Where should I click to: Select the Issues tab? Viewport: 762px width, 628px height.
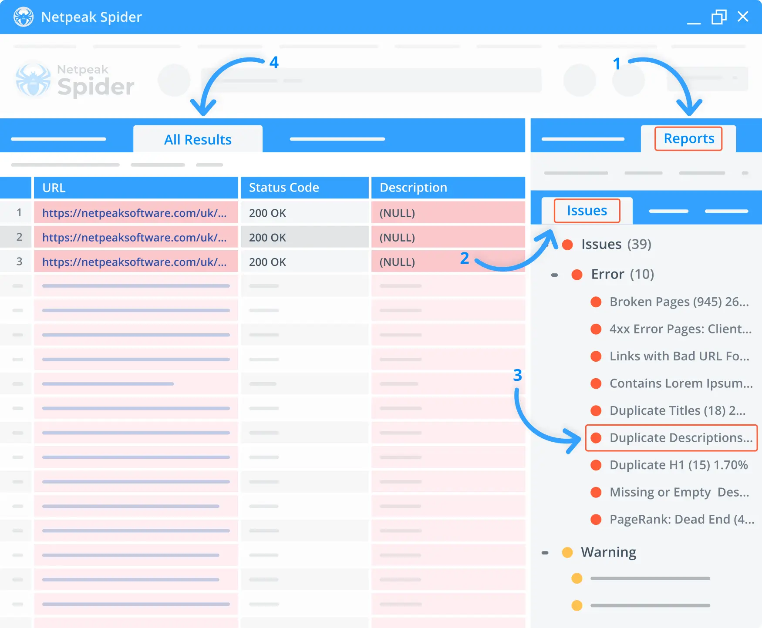587,211
